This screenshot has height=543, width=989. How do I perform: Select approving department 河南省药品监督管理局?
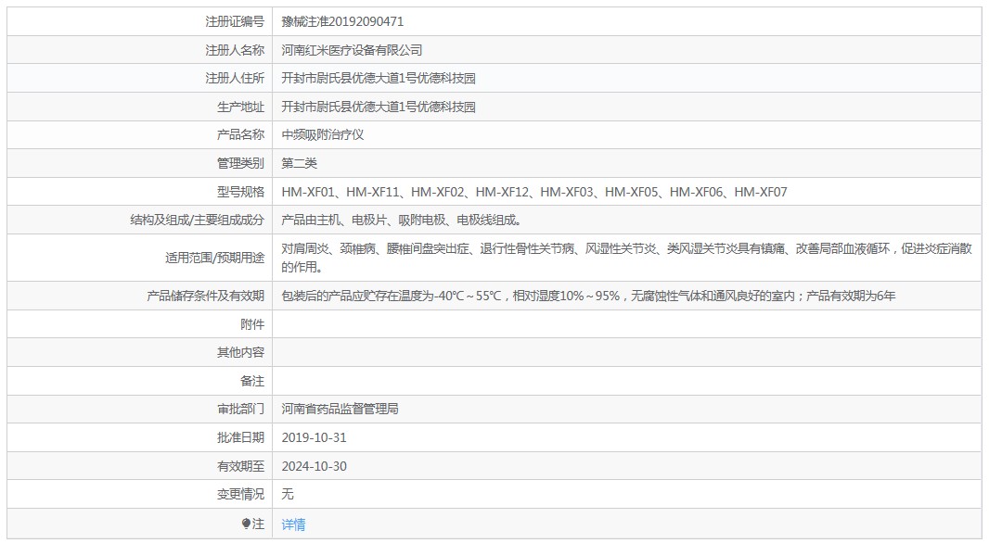(340, 409)
